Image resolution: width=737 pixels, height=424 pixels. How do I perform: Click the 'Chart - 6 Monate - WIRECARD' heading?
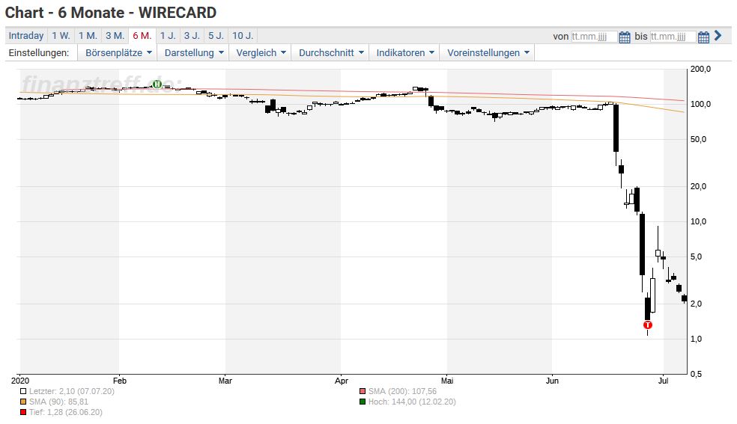pos(111,13)
